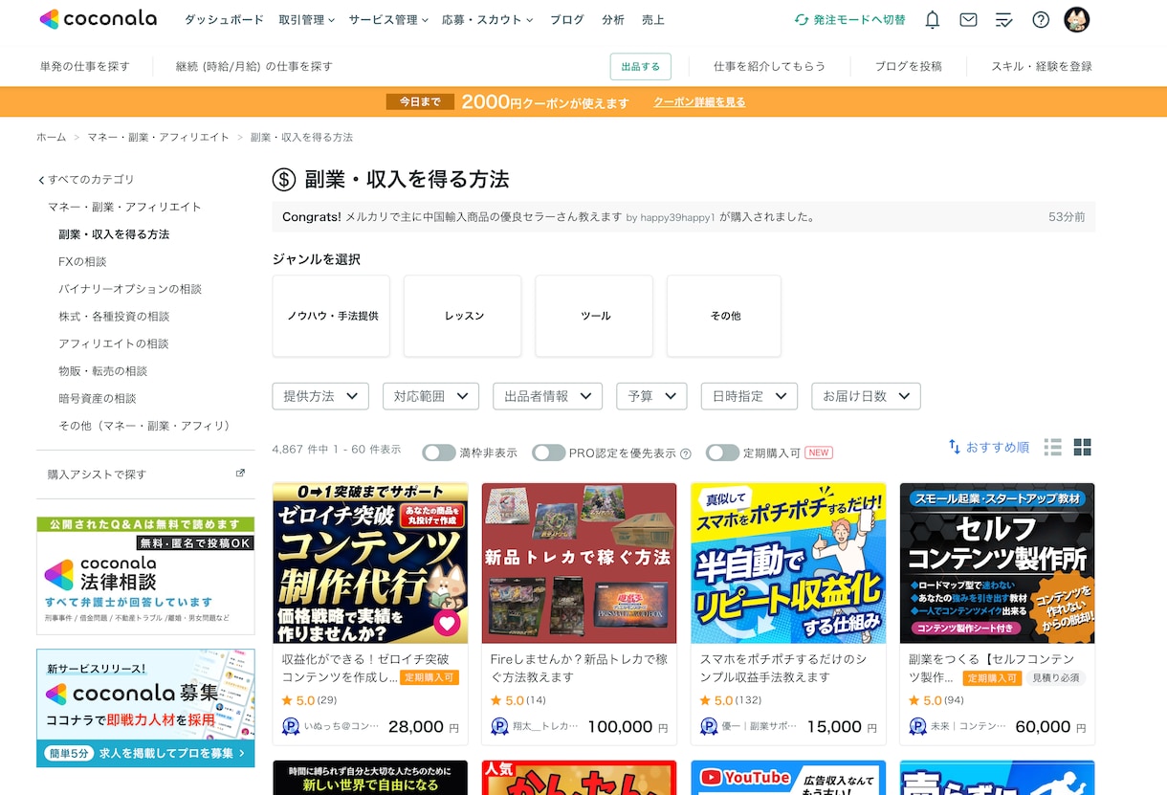Viewport: 1167px width, 795px height.
Task: Switch to grid view layout icon
Action: [x=1083, y=447]
